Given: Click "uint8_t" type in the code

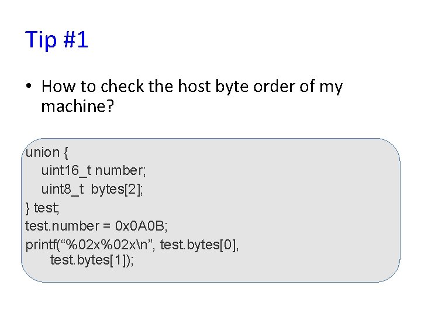Looking at the screenshot, I should pyautogui.click(x=63, y=189).
